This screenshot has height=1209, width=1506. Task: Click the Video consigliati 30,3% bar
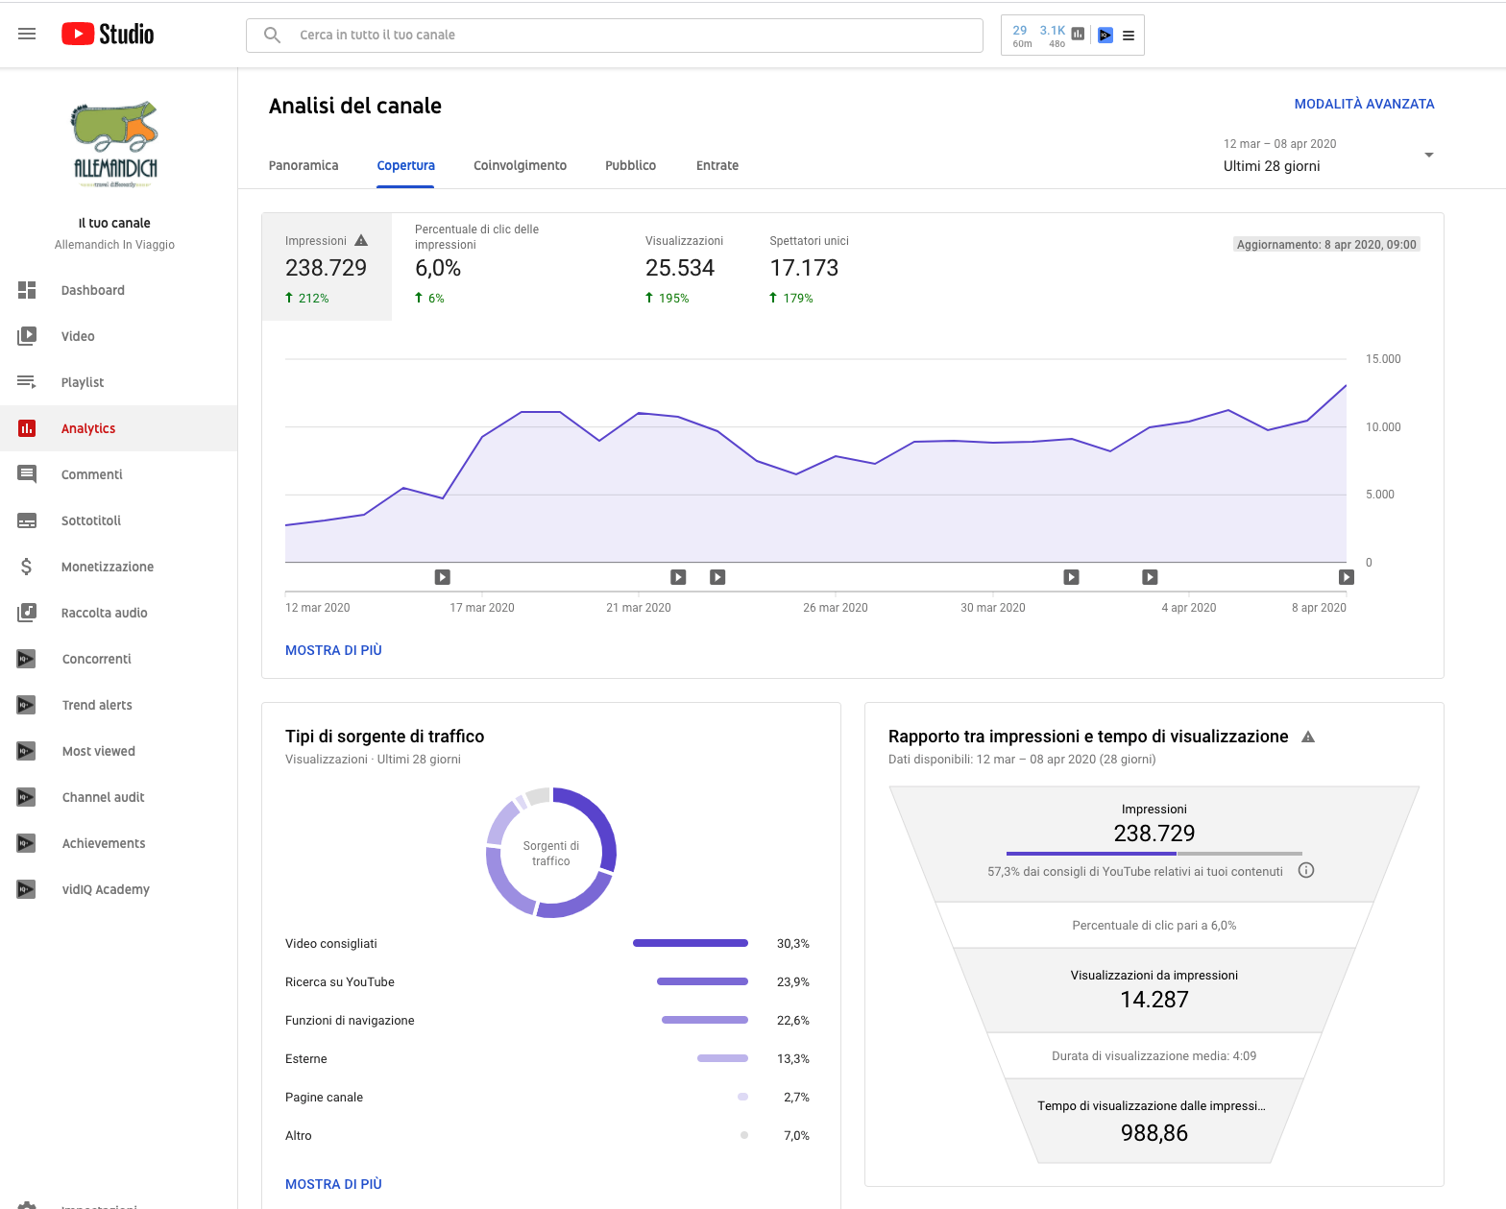click(691, 943)
